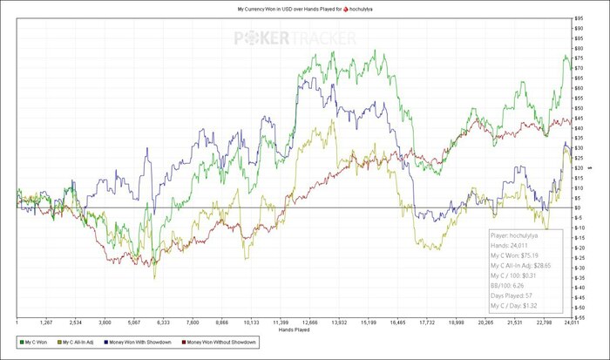Click the blue Money Won With Showdown swatch
This screenshot has height=360, width=610.
[106, 343]
